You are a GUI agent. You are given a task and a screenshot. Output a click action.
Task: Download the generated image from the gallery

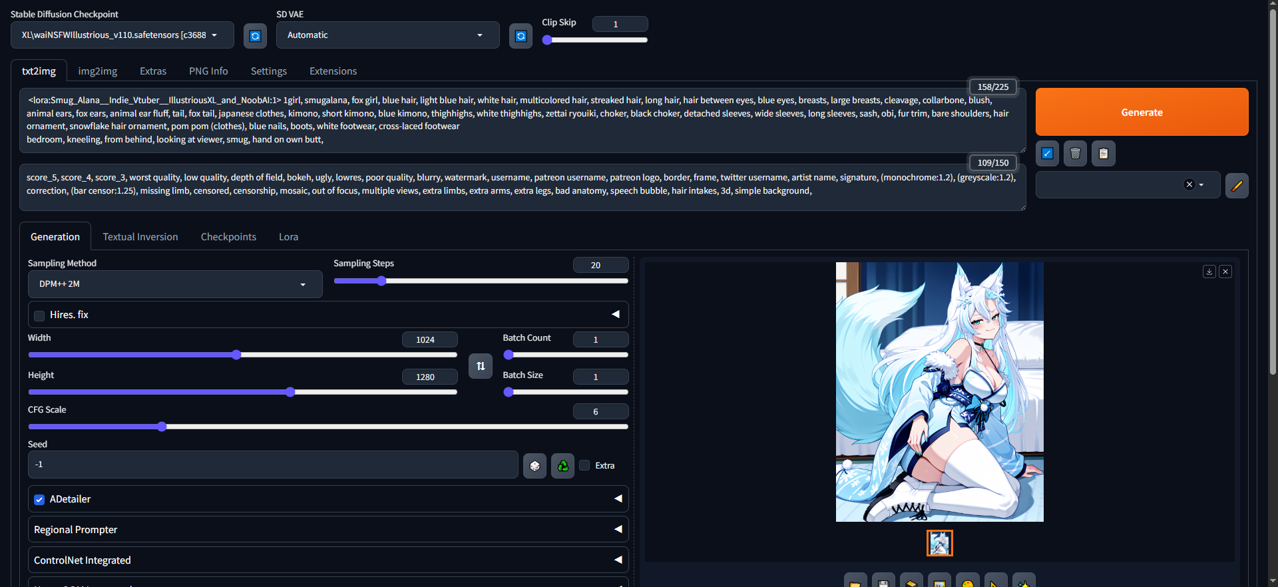pyautogui.click(x=1209, y=272)
